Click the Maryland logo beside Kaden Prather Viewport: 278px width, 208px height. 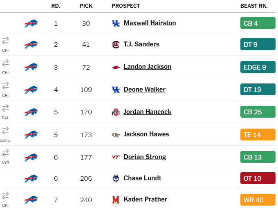pyautogui.click(x=116, y=200)
